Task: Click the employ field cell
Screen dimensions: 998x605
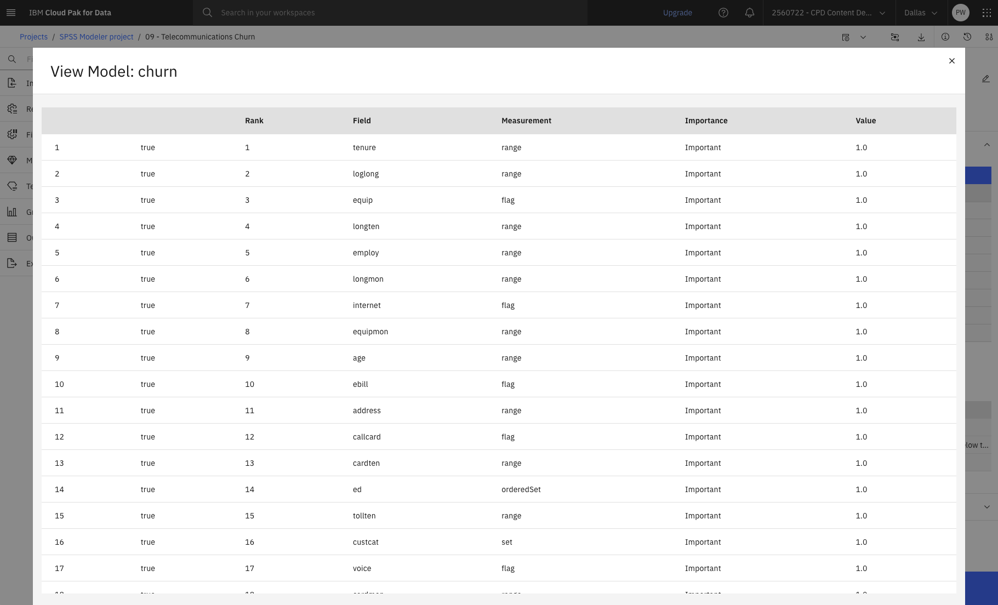Action: [x=366, y=253]
